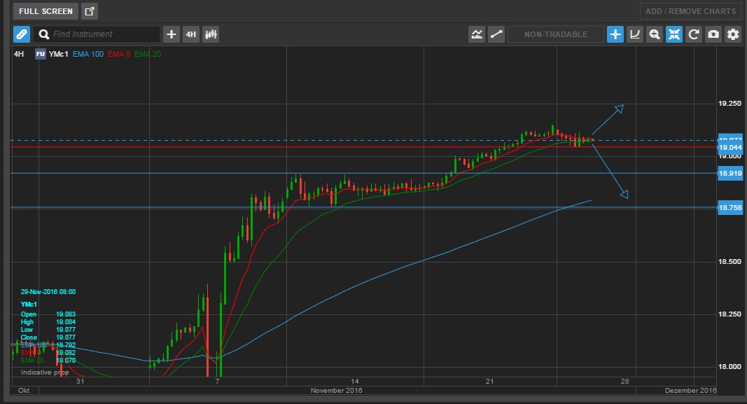Click the 19.250 price axis label
Viewport: 747px width, 404px height.
[730, 104]
